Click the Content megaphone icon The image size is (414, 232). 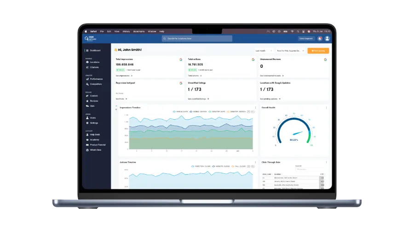tap(87, 96)
